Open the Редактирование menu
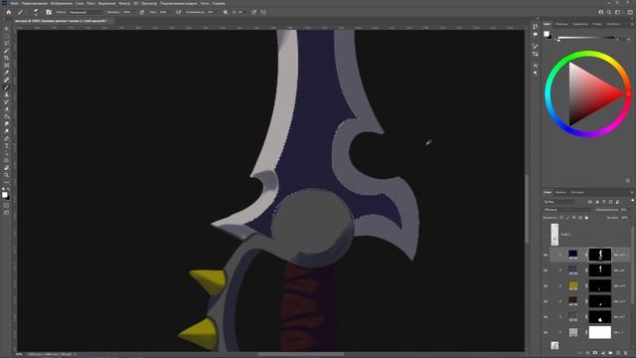Viewport: 636px width, 358px height. point(35,3)
